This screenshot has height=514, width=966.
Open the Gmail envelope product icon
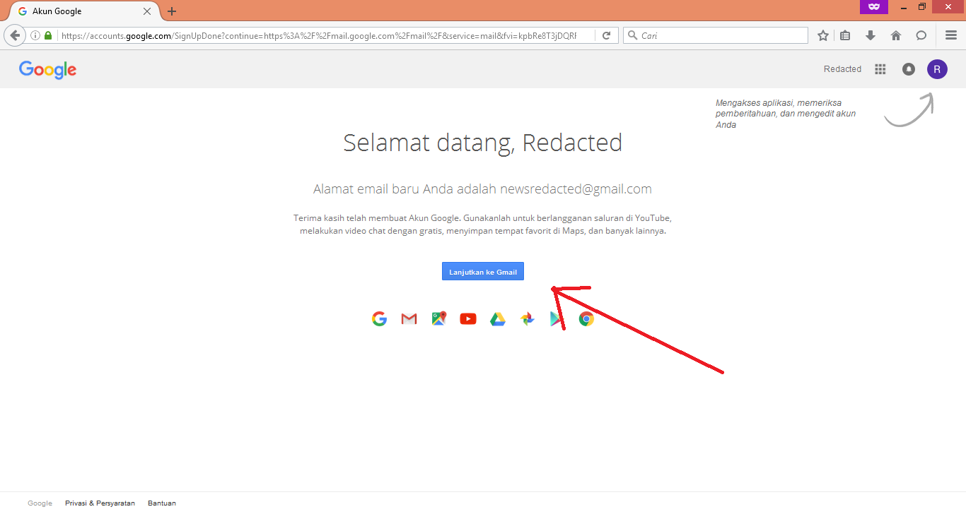click(x=409, y=319)
